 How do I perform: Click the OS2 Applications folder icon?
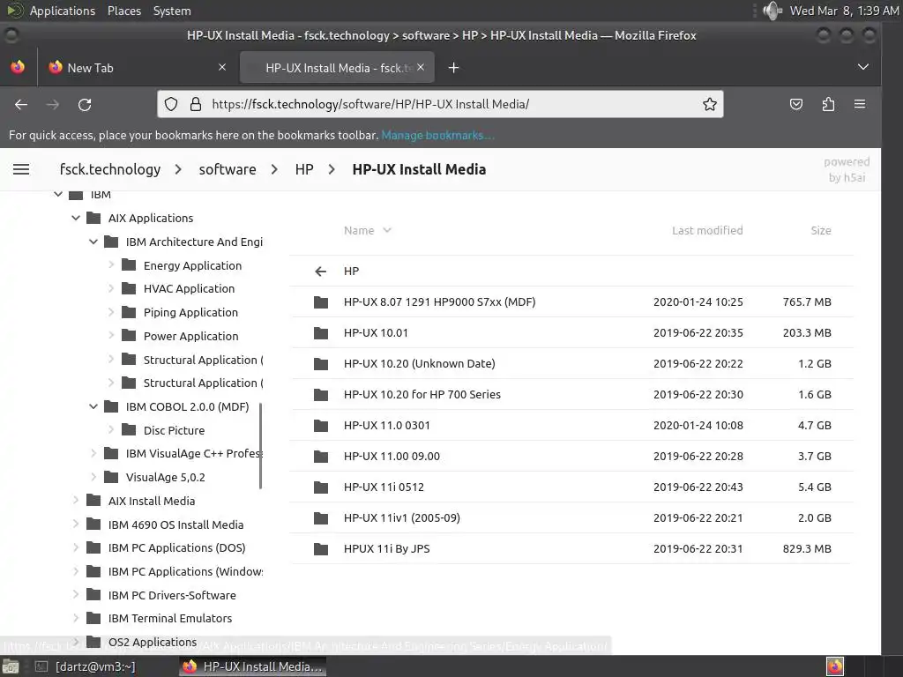tap(93, 642)
